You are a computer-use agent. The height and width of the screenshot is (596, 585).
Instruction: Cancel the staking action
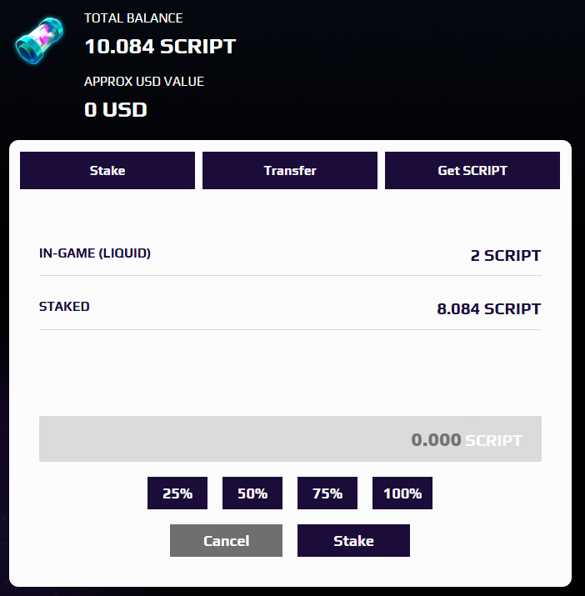click(226, 540)
